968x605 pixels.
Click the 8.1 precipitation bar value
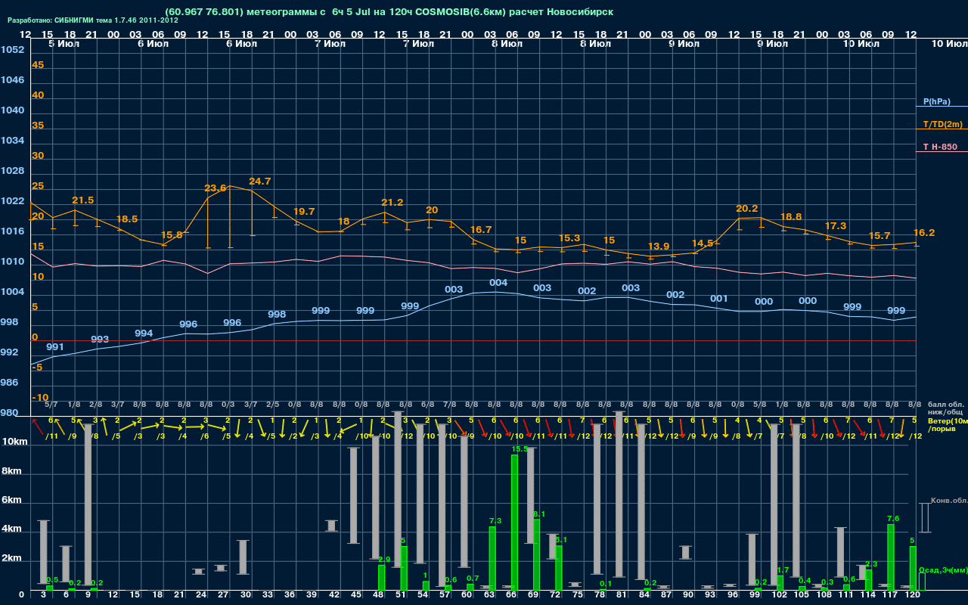point(539,515)
